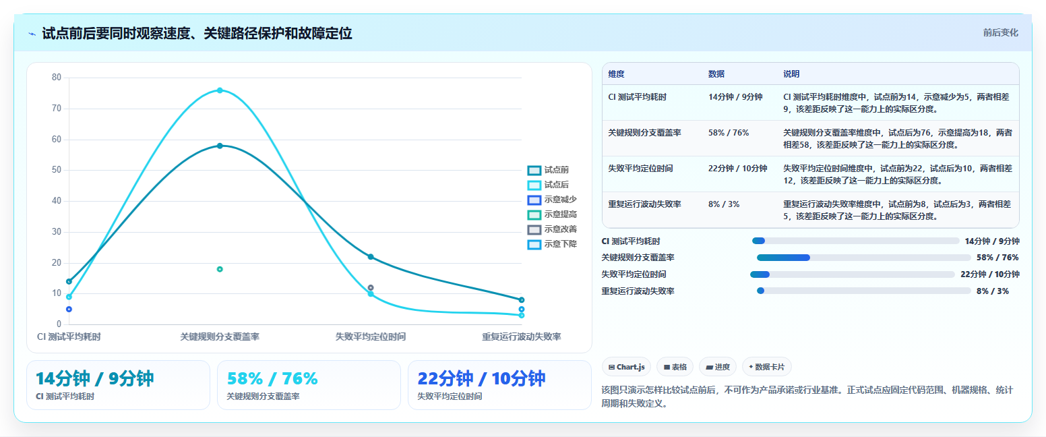
Task: Hide the 示意提高 legend entry
Action: coord(552,214)
